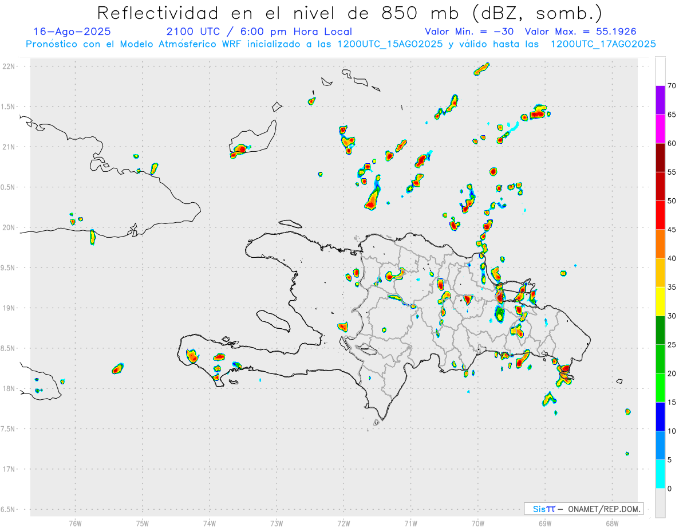Click the magenta 60-65 dBZ color band
The image size is (687, 531).
point(660,129)
